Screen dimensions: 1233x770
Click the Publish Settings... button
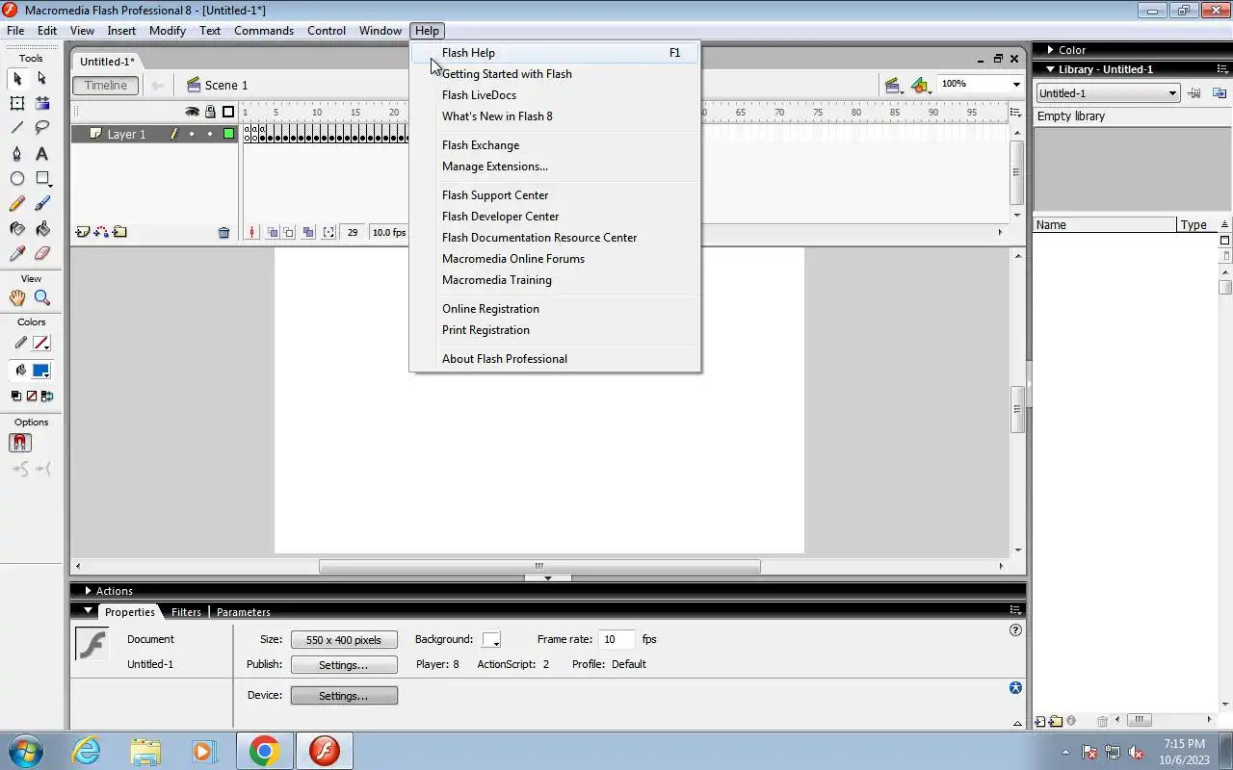pos(344,665)
